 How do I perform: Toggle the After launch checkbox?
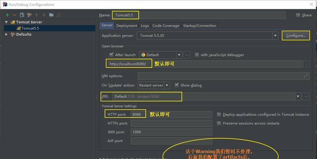[111, 54]
